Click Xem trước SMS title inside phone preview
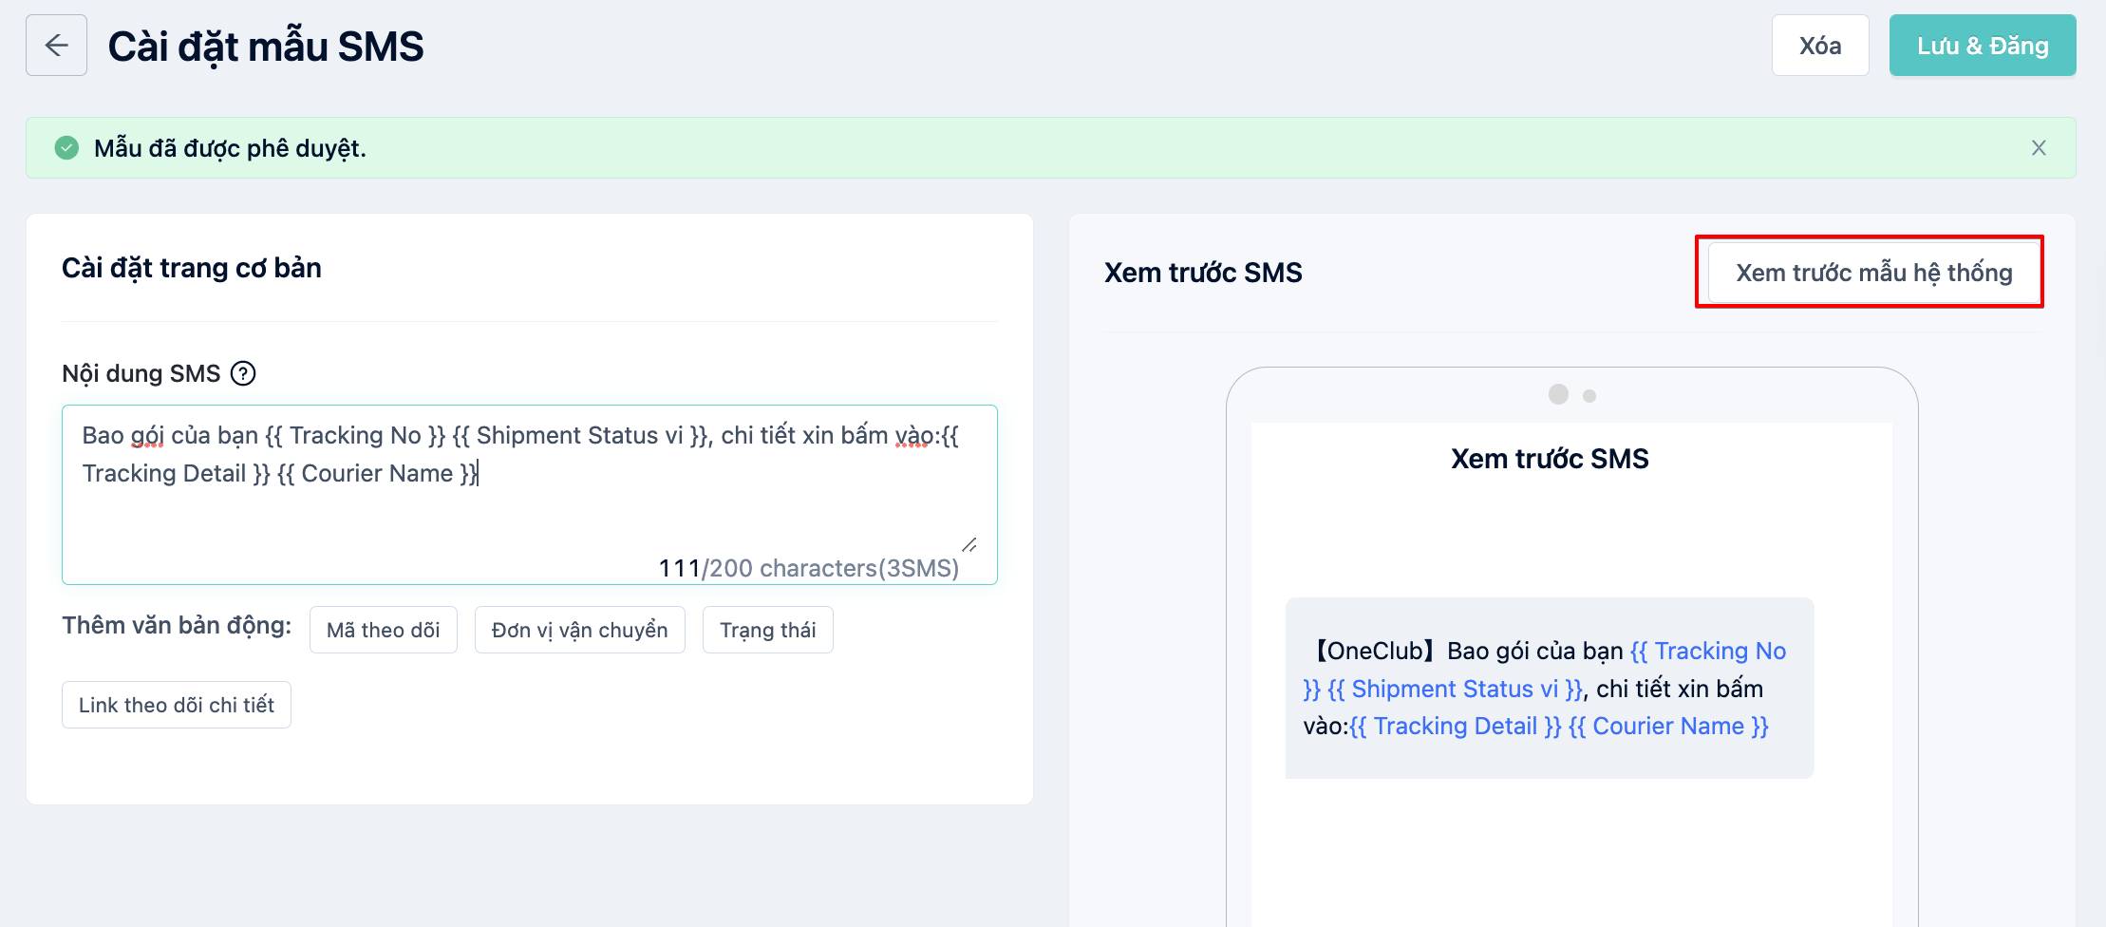2106x927 pixels. (1550, 459)
